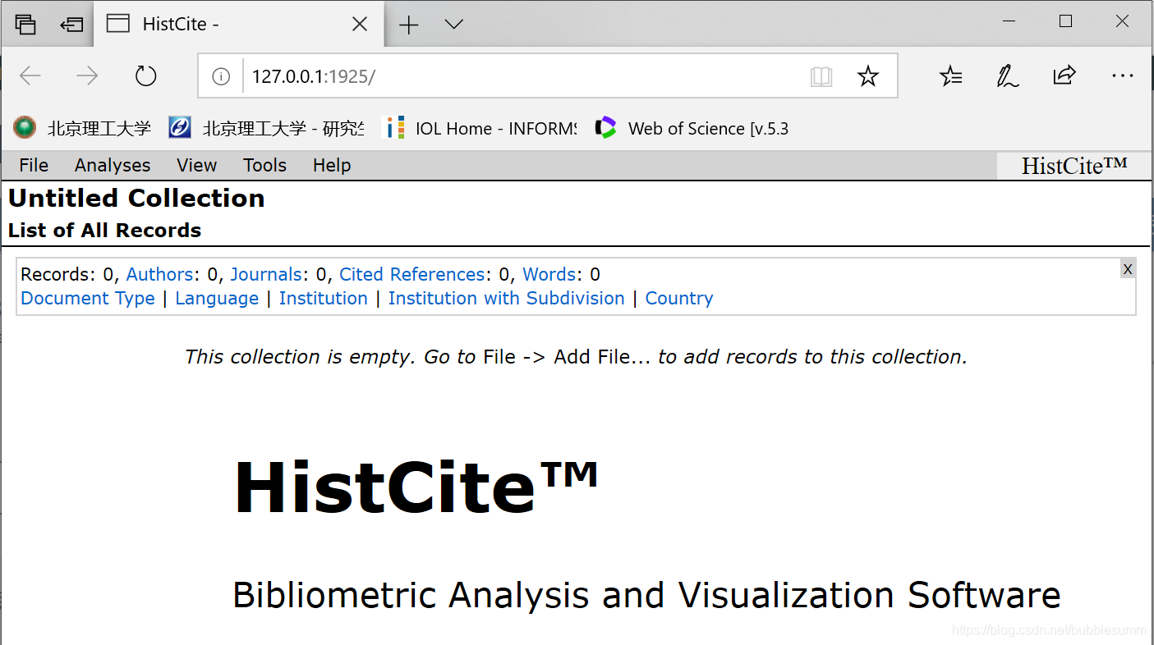Open Institution with Subdivision link

506,298
